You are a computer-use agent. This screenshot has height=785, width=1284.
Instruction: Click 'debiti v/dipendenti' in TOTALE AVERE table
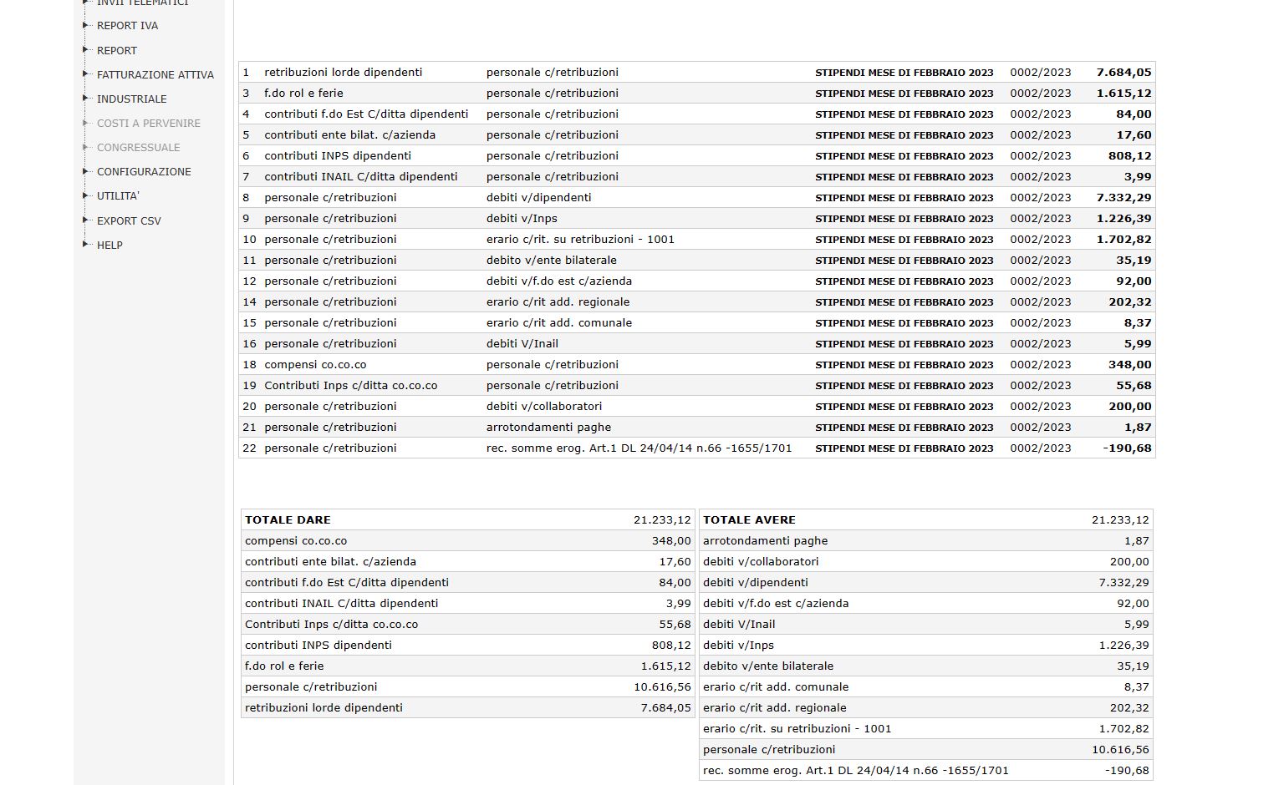click(x=756, y=582)
